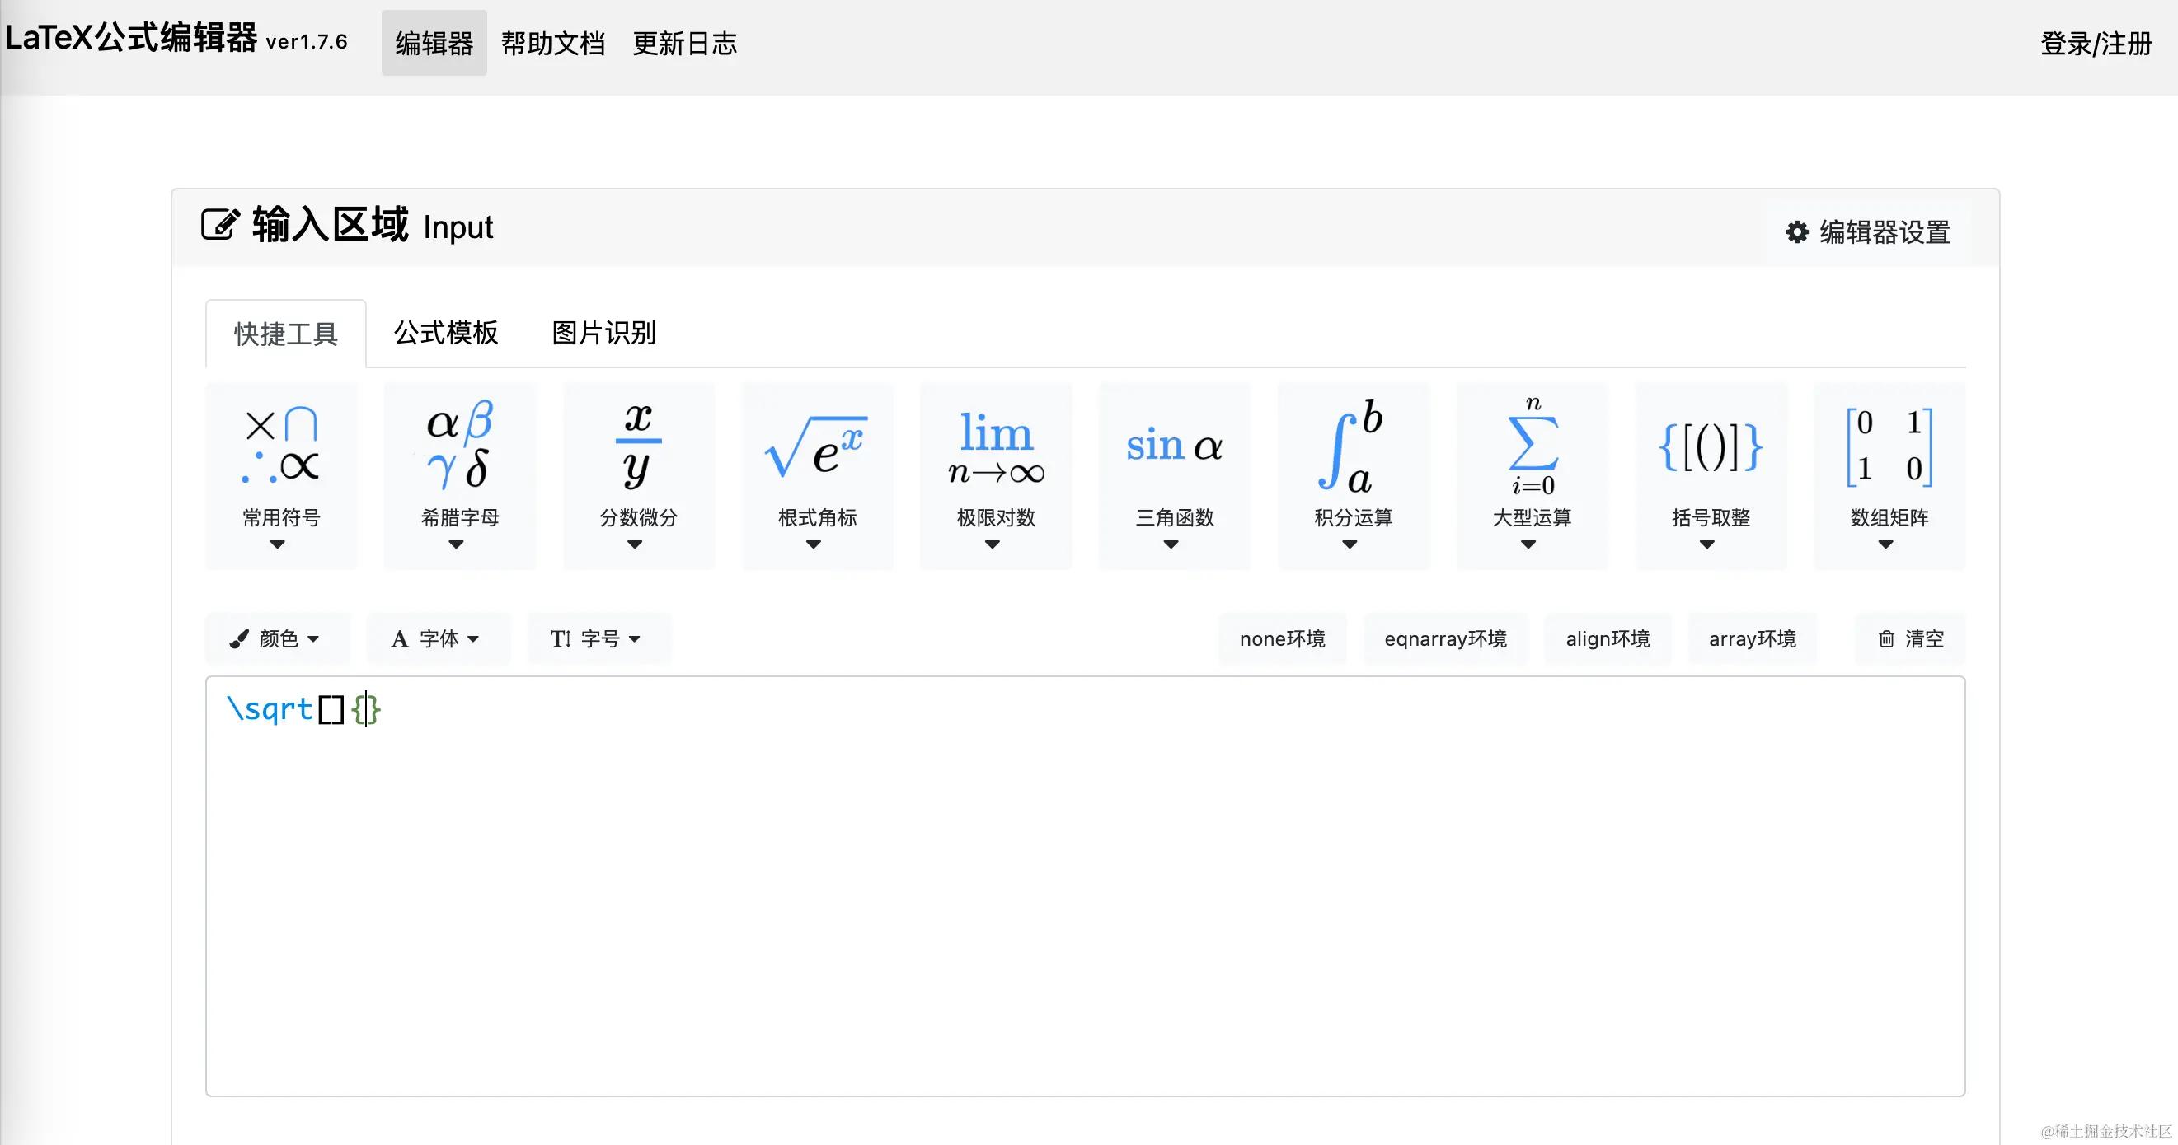2178x1145 pixels.
Task: Open the common symbols (常用符号) tool icon
Action: pyautogui.click(x=281, y=446)
